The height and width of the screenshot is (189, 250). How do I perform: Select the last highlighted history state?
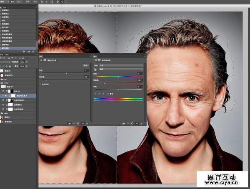pyautogui.click(x=17, y=48)
